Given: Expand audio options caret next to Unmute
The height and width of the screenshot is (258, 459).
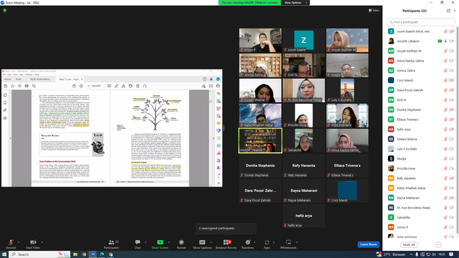Looking at the screenshot, I should point(19,242).
